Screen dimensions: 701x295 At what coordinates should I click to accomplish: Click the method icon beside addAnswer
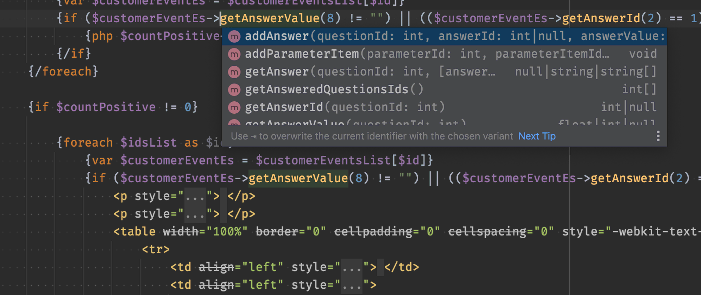pos(234,36)
